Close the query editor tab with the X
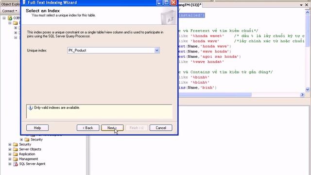The width and height of the screenshot is (311, 175). pos(307,5)
